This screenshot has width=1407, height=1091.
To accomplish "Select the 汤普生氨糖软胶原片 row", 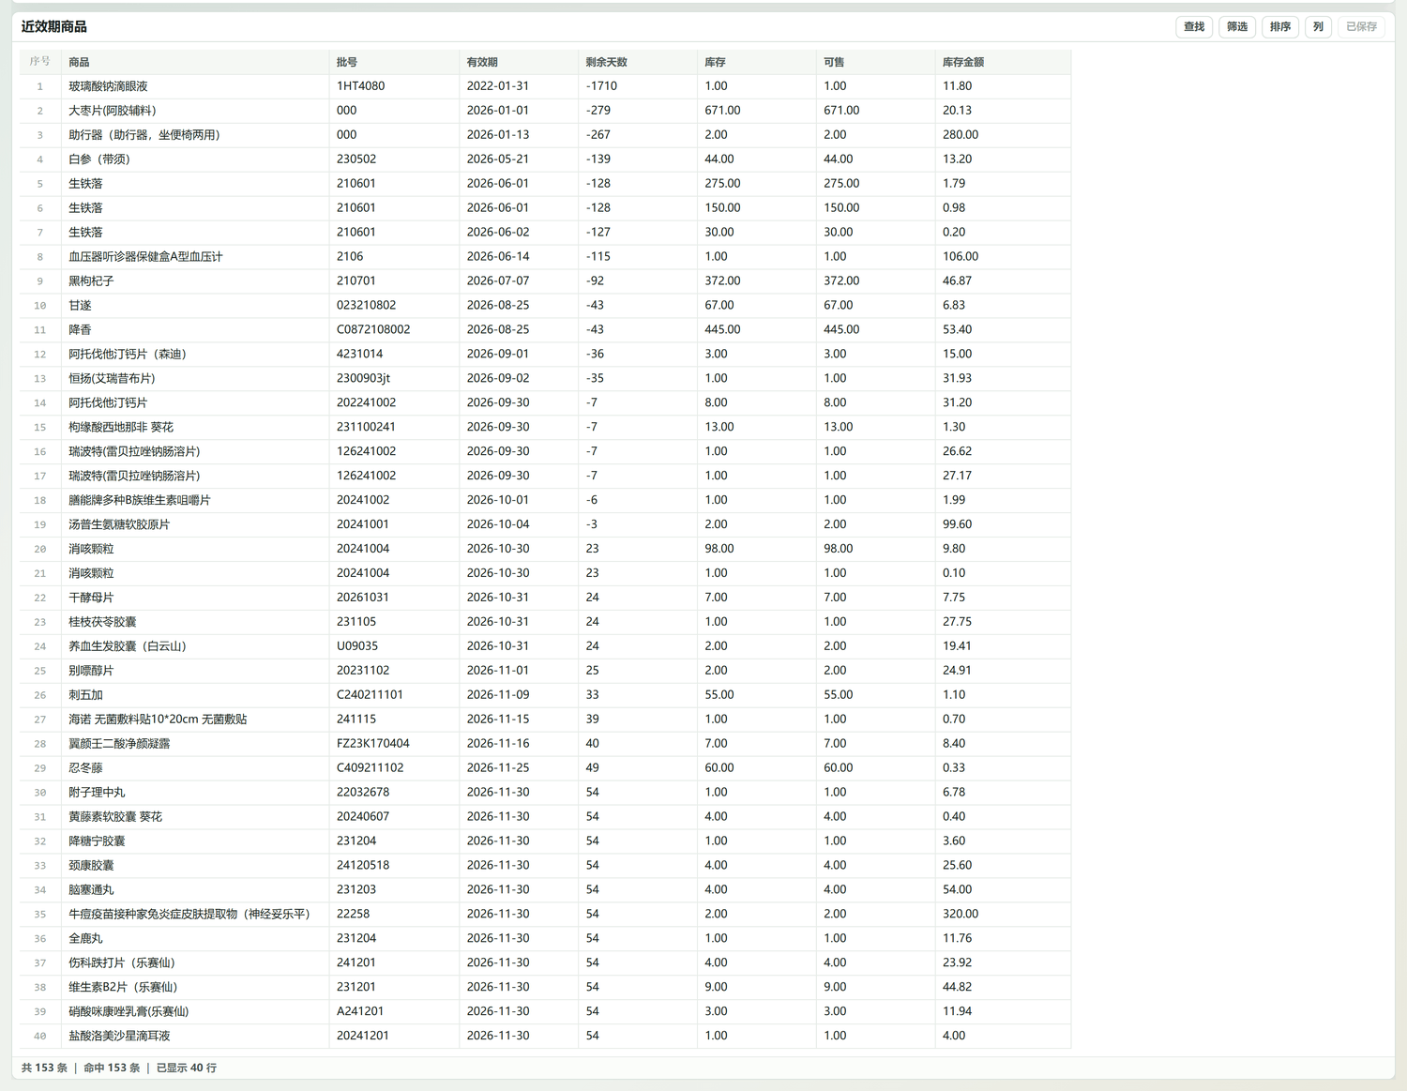I will click(545, 524).
